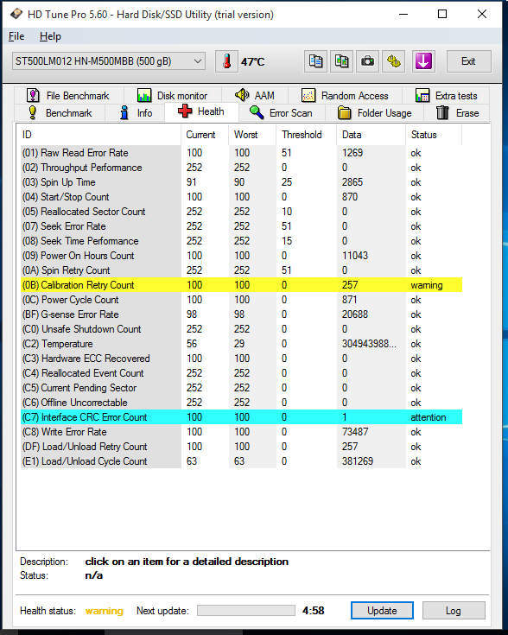Open the Help menu
This screenshot has height=635, width=508.
(50, 36)
